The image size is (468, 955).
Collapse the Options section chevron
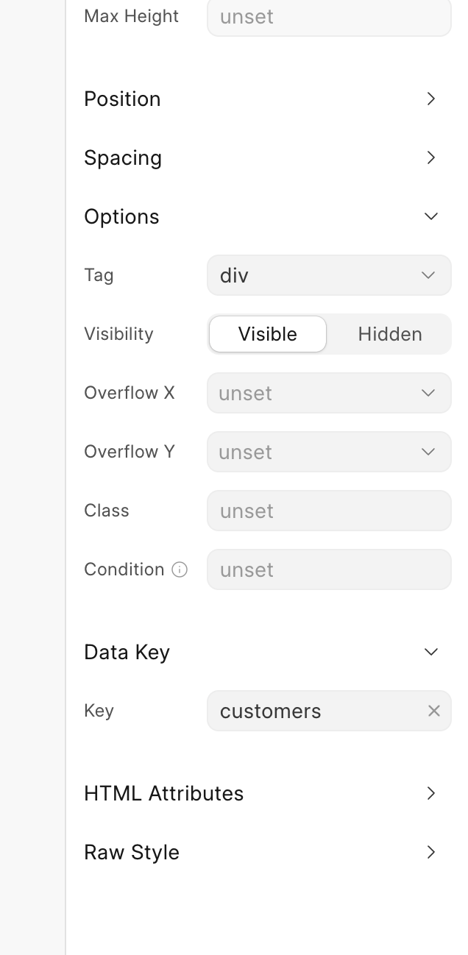[x=431, y=216]
